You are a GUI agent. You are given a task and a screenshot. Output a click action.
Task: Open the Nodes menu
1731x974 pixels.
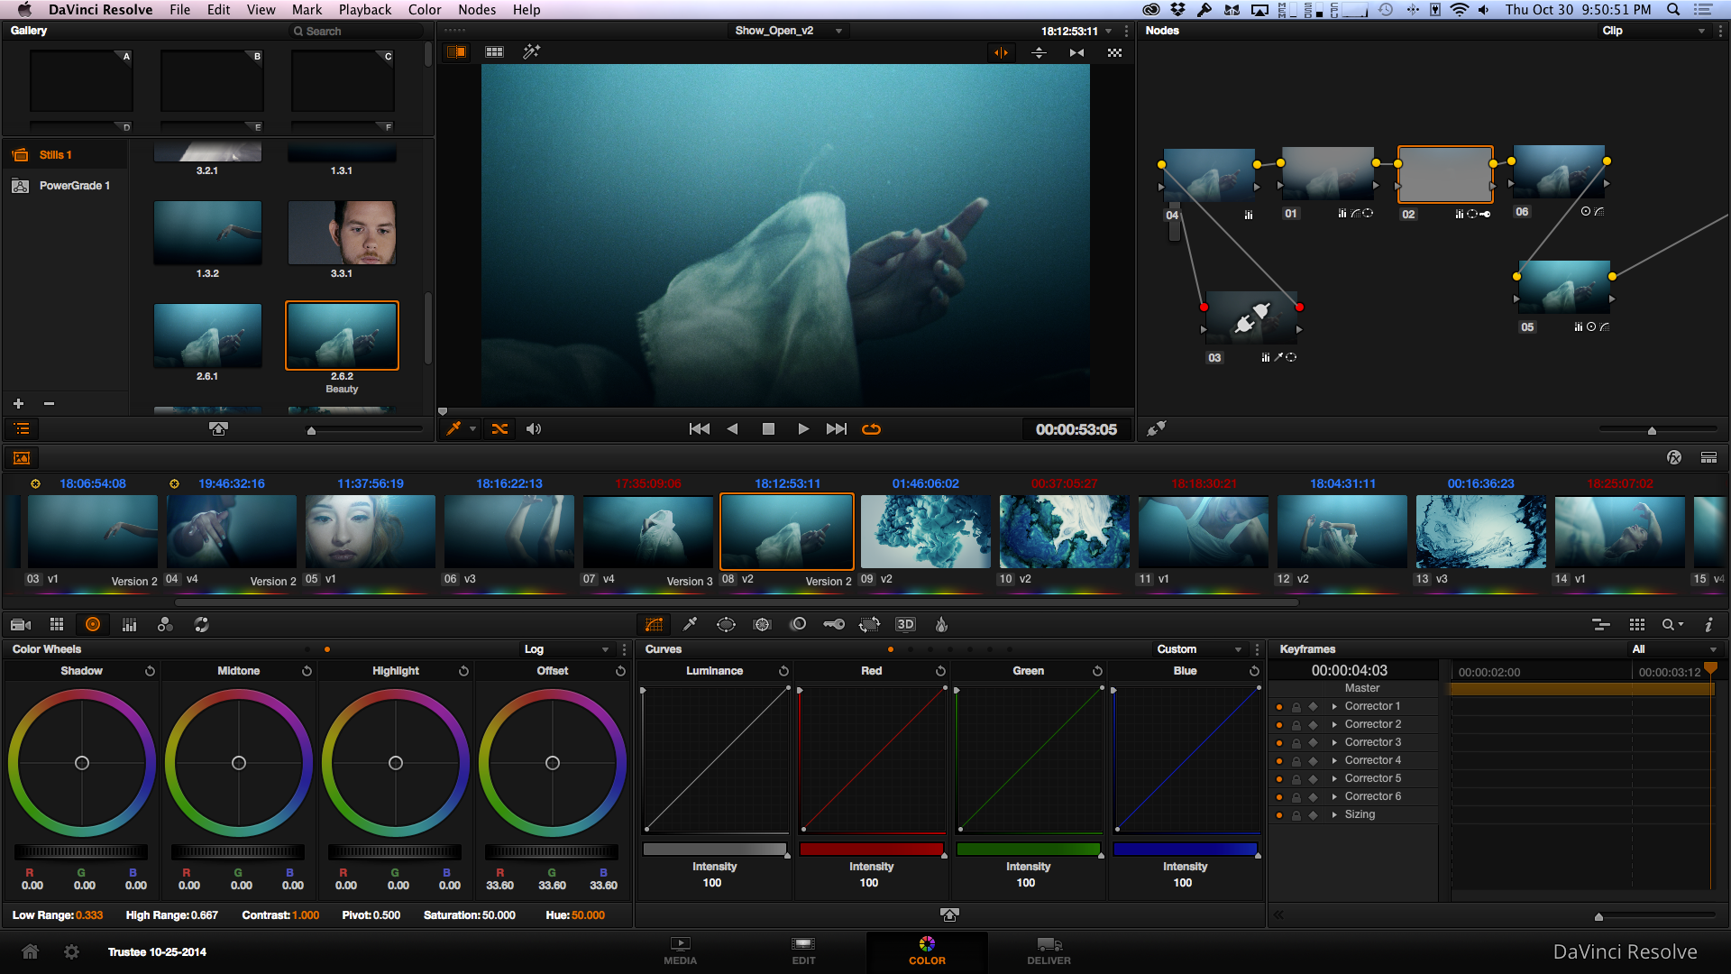click(x=477, y=9)
